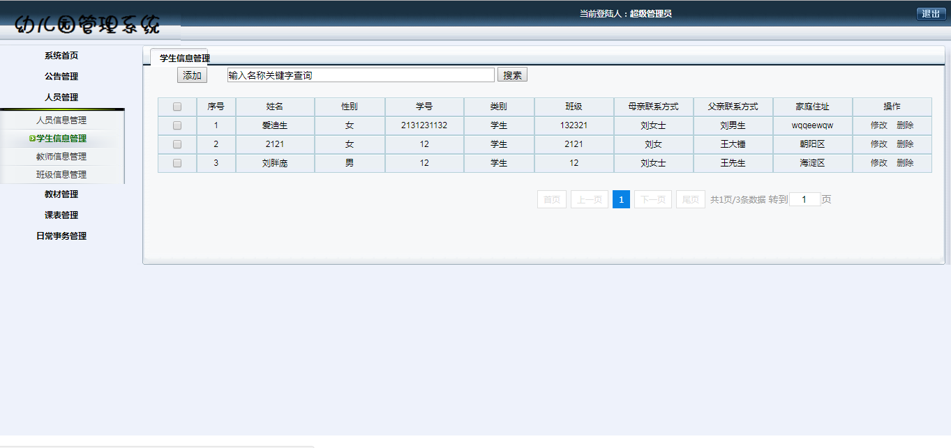The width and height of the screenshot is (951, 448).
Task: Open 学生信息管理 submenu item
Action: click(x=61, y=139)
